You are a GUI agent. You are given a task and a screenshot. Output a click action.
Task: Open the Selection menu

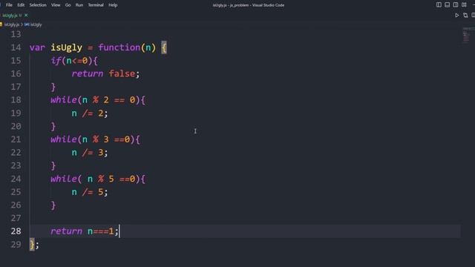tap(38, 5)
